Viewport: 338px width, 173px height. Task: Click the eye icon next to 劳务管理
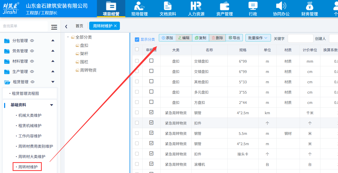point(32,51)
